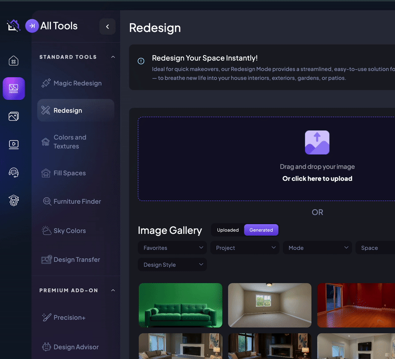
Task: Click the upload image icon in drop zone
Action: click(317, 142)
